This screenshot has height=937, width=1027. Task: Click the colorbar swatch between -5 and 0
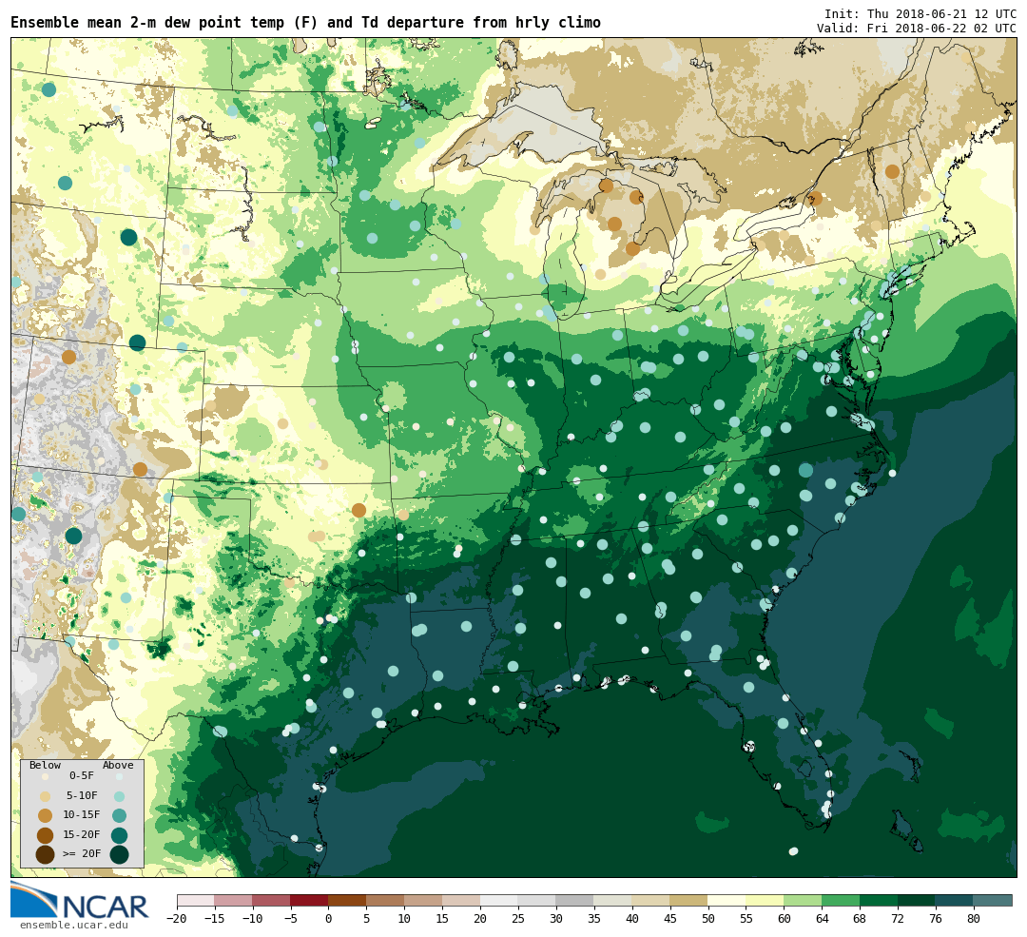309,900
